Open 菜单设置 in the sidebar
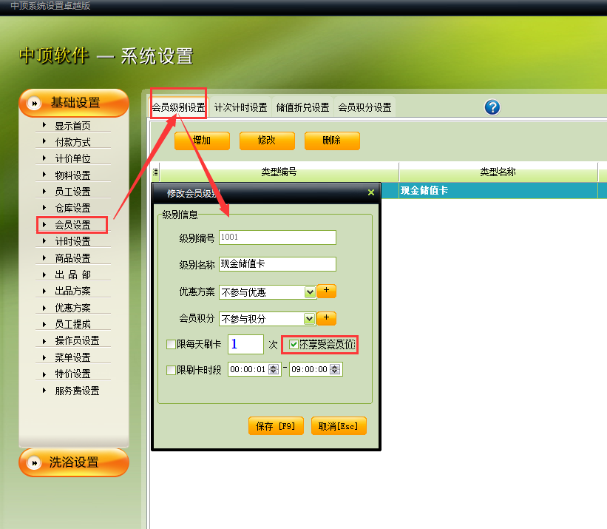The image size is (607, 529). tap(72, 357)
